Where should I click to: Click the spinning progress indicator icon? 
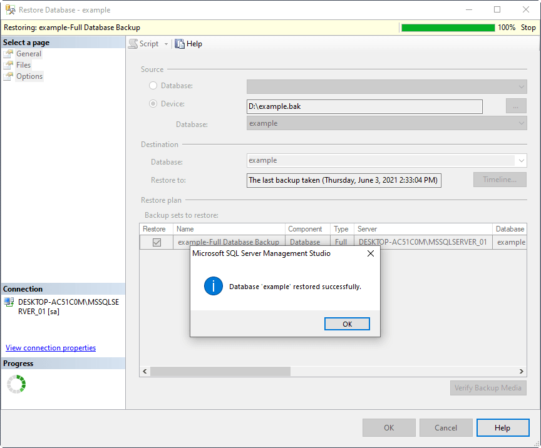16,384
